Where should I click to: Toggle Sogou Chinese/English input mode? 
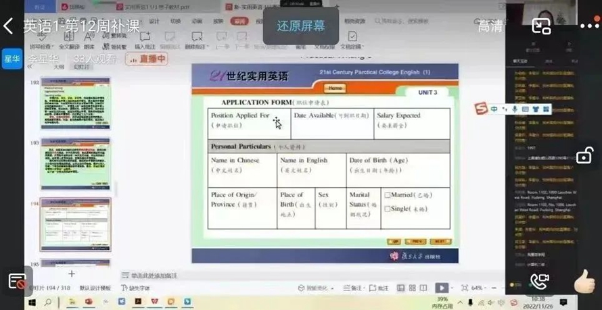(x=494, y=109)
